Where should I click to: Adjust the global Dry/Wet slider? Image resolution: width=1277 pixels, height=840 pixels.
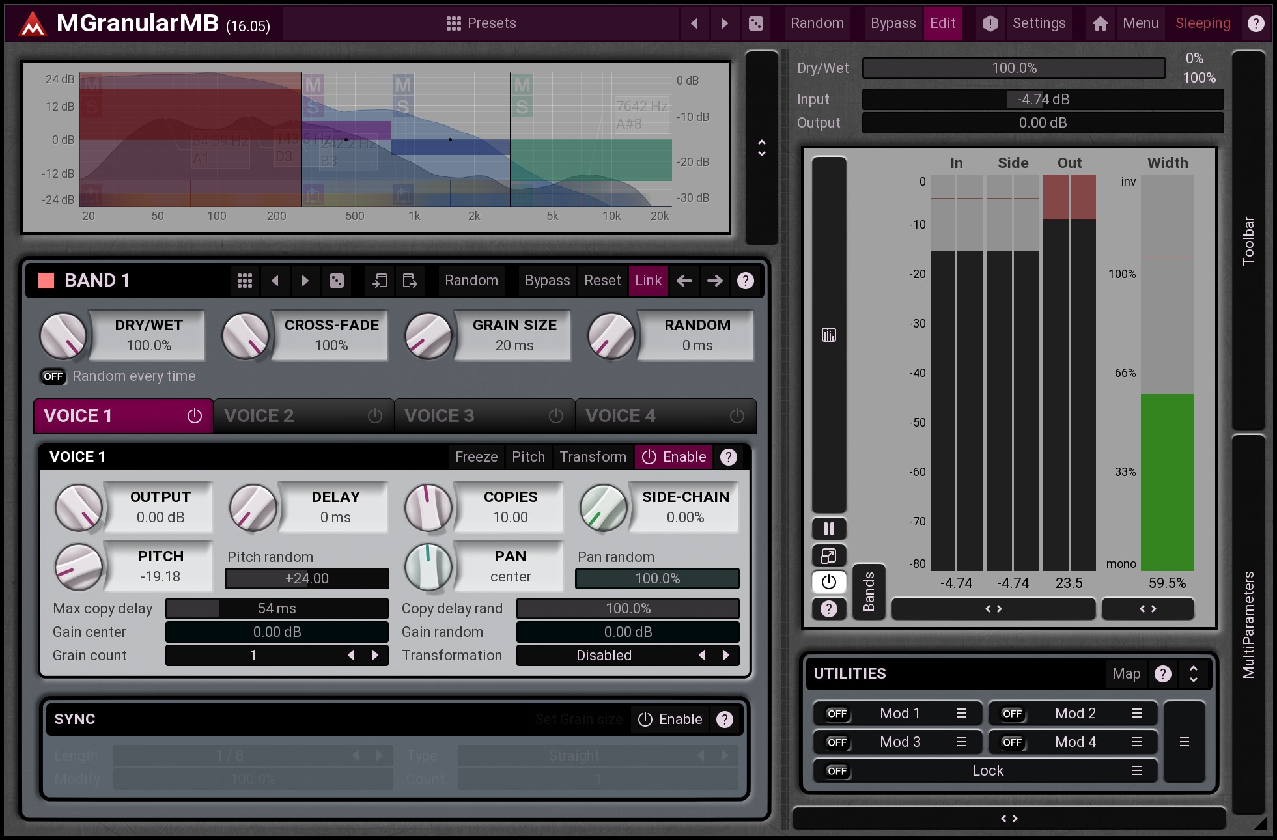(1014, 68)
